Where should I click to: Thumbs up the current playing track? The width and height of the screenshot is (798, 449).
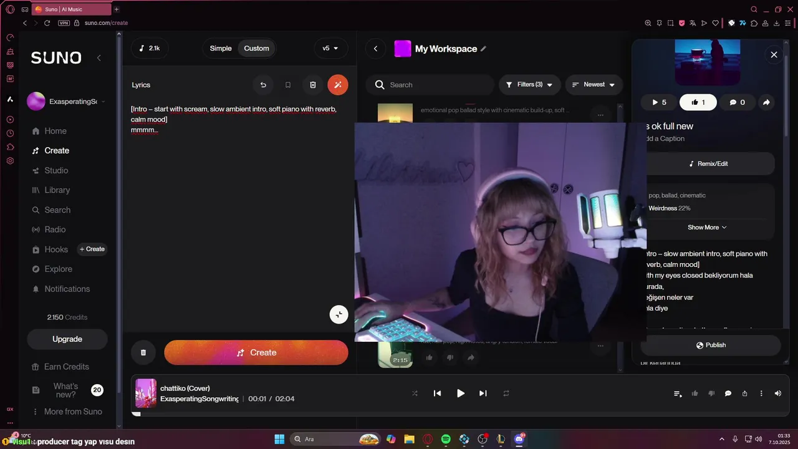(695, 393)
